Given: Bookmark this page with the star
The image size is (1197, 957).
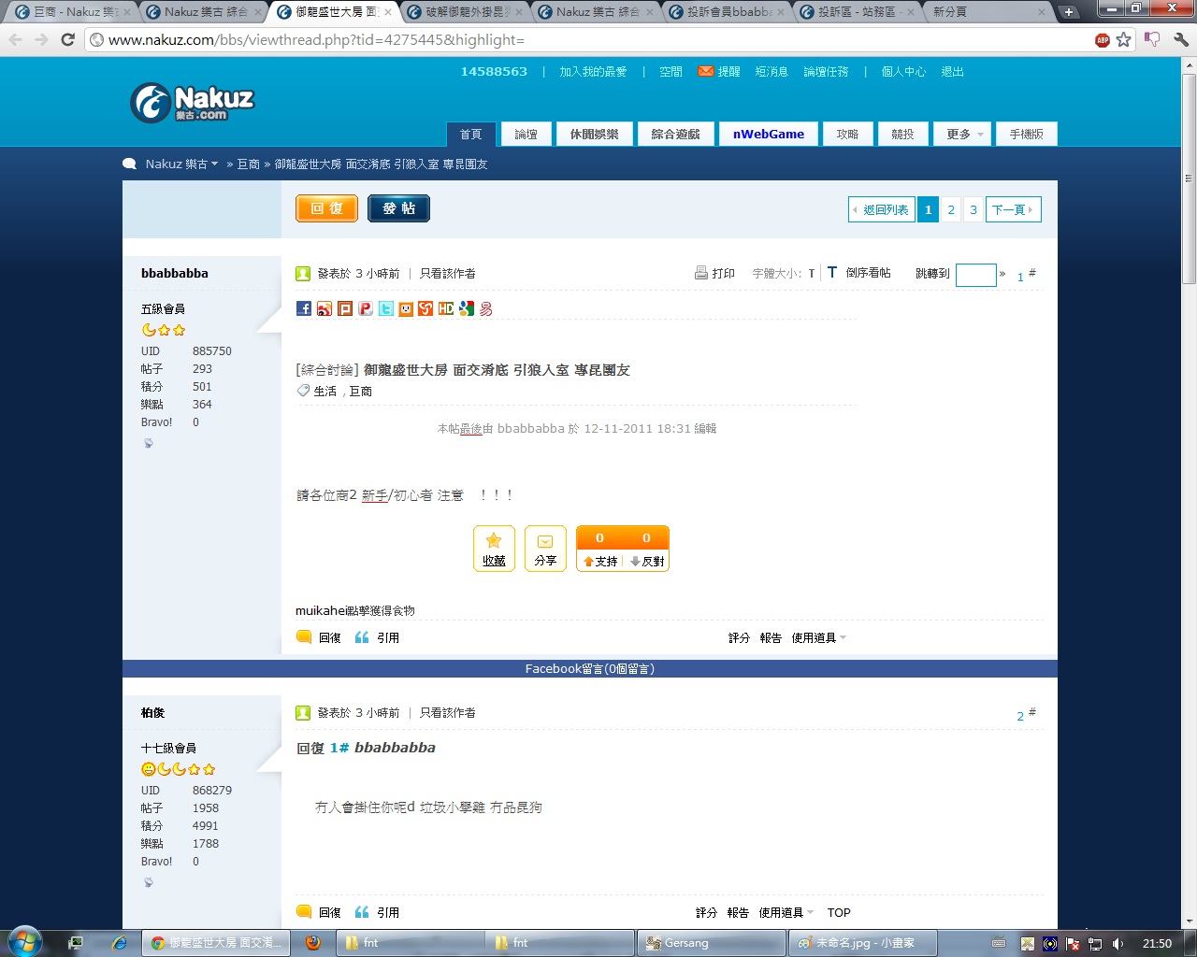Looking at the screenshot, I should point(1124,40).
